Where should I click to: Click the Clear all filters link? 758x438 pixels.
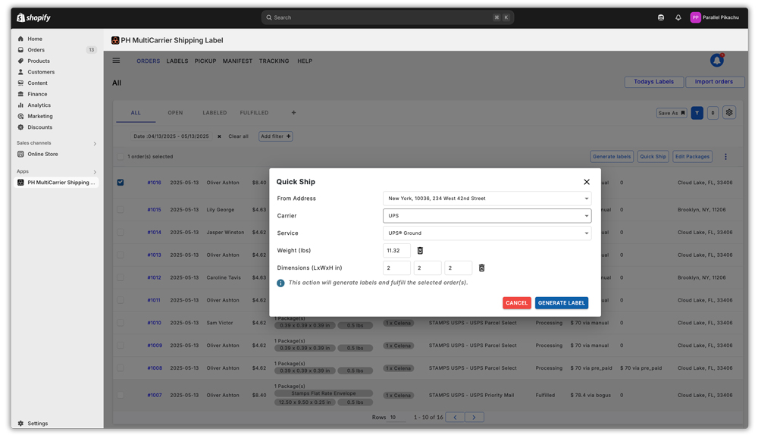click(x=238, y=136)
